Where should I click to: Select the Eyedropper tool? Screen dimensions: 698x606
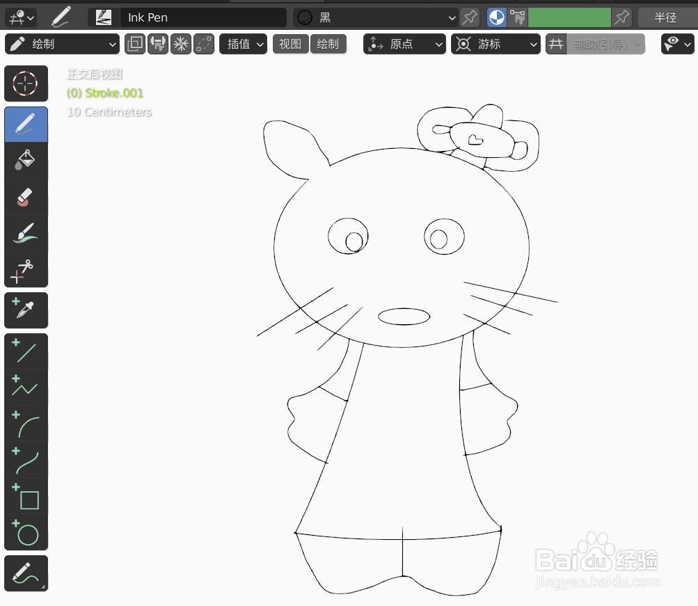[x=26, y=310]
